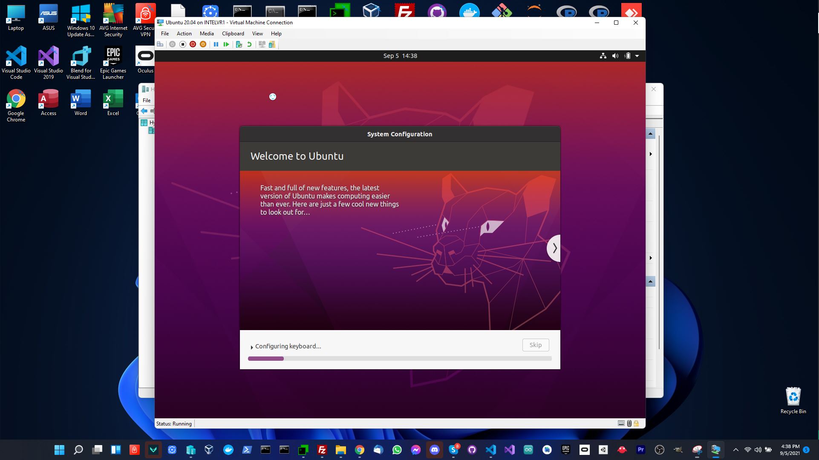Click the Ctrl+Alt+Del toolbar icon

point(160,44)
